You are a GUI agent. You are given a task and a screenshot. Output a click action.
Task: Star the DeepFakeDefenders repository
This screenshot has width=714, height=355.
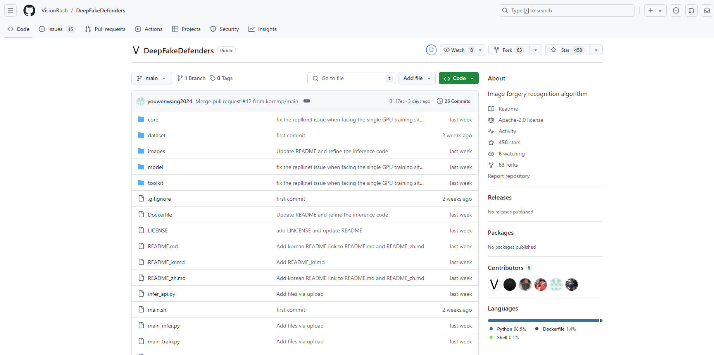pyautogui.click(x=567, y=50)
